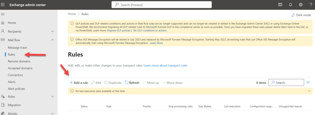
Task: Open Alert policies page
Action: click(x=16, y=89)
